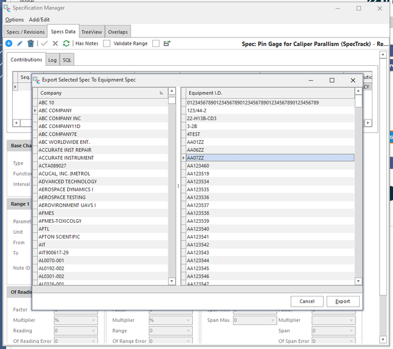Click the Delete trash can icon
Image resolution: width=393 pixels, height=349 pixels.
[x=31, y=43]
